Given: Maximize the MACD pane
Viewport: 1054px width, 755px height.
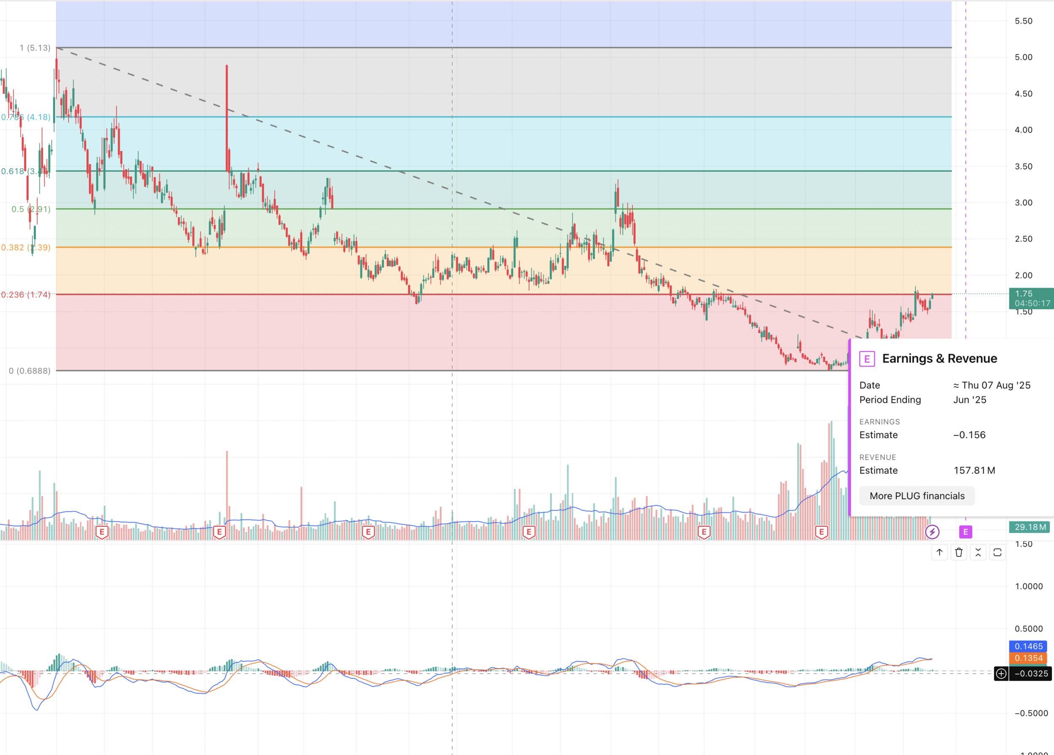Looking at the screenshot, I should [998, 552].
